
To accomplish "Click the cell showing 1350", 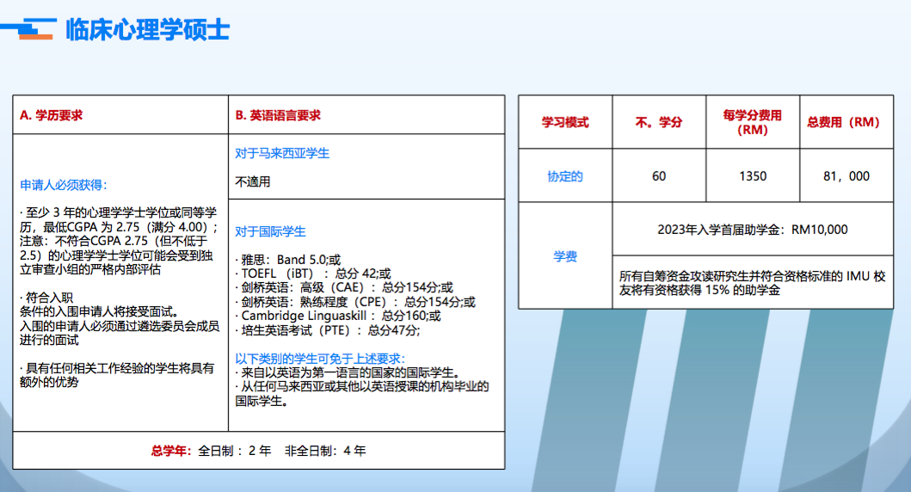I will tap(753, 176).
